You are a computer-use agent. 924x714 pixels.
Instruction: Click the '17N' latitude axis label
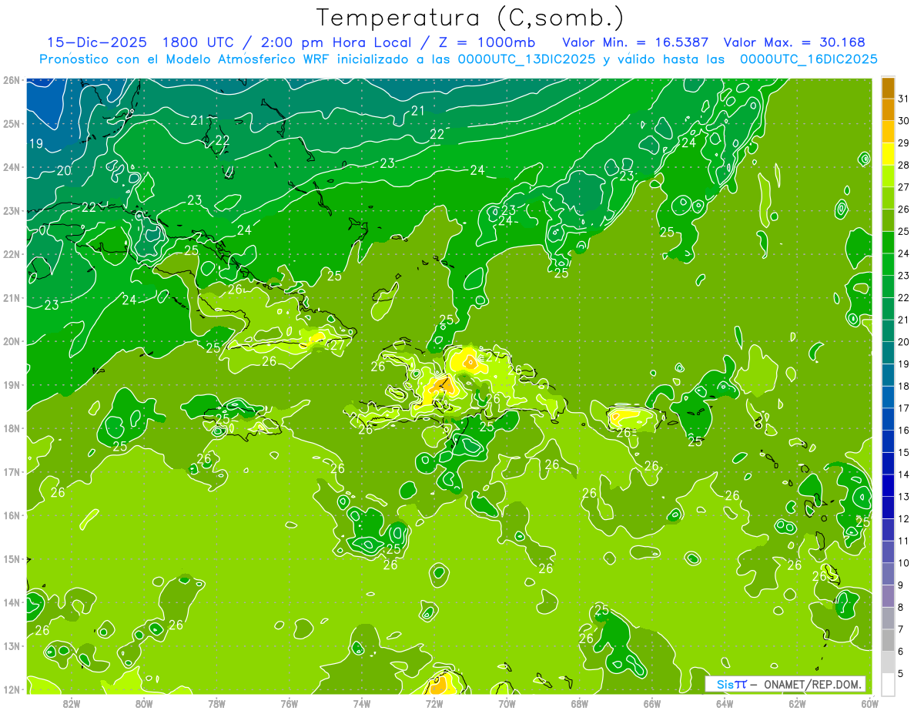pyautogui.click(x=11, y=472)
